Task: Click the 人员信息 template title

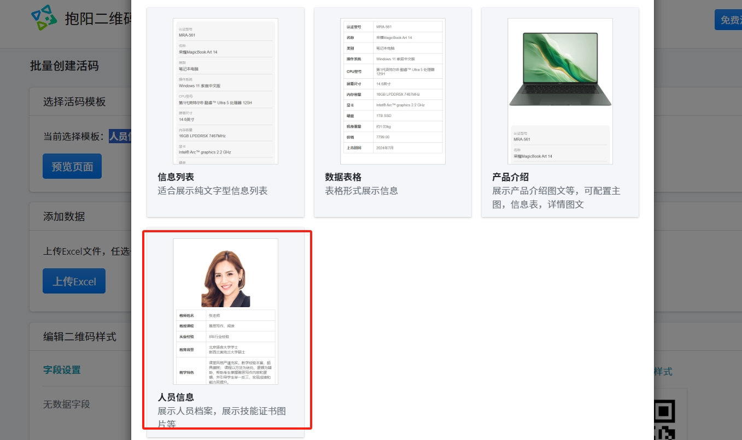Action: pos(176,397)
